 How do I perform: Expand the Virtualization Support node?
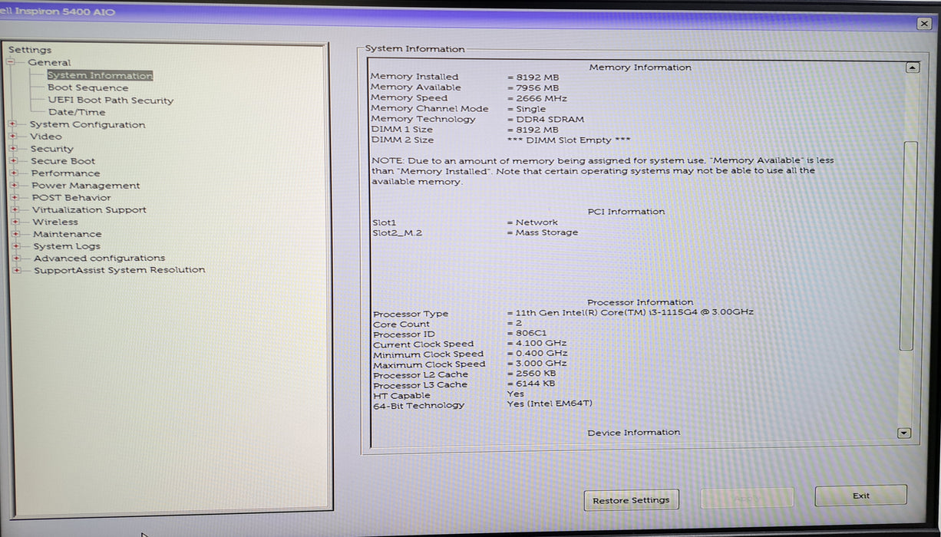[x=15, y=210]
